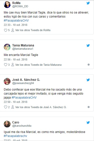Open Ver los otros Tweets de Tania Maturana
The width and height of the screenshot is (94, 141).
click(38, 65)
